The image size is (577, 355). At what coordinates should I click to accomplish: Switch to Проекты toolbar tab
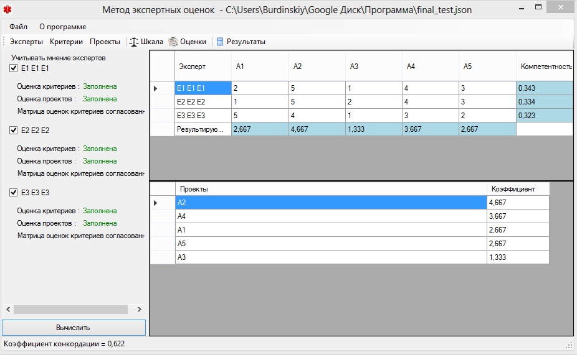pos(105,42)
